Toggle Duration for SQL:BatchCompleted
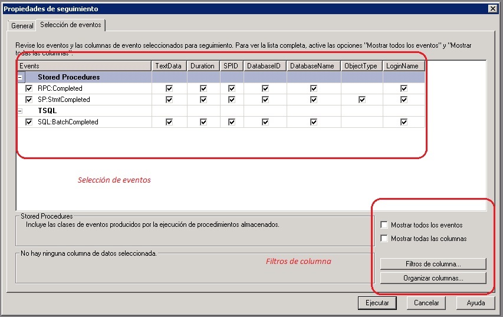The height and width of the screenshot is (317, 503). click(203, 122)
